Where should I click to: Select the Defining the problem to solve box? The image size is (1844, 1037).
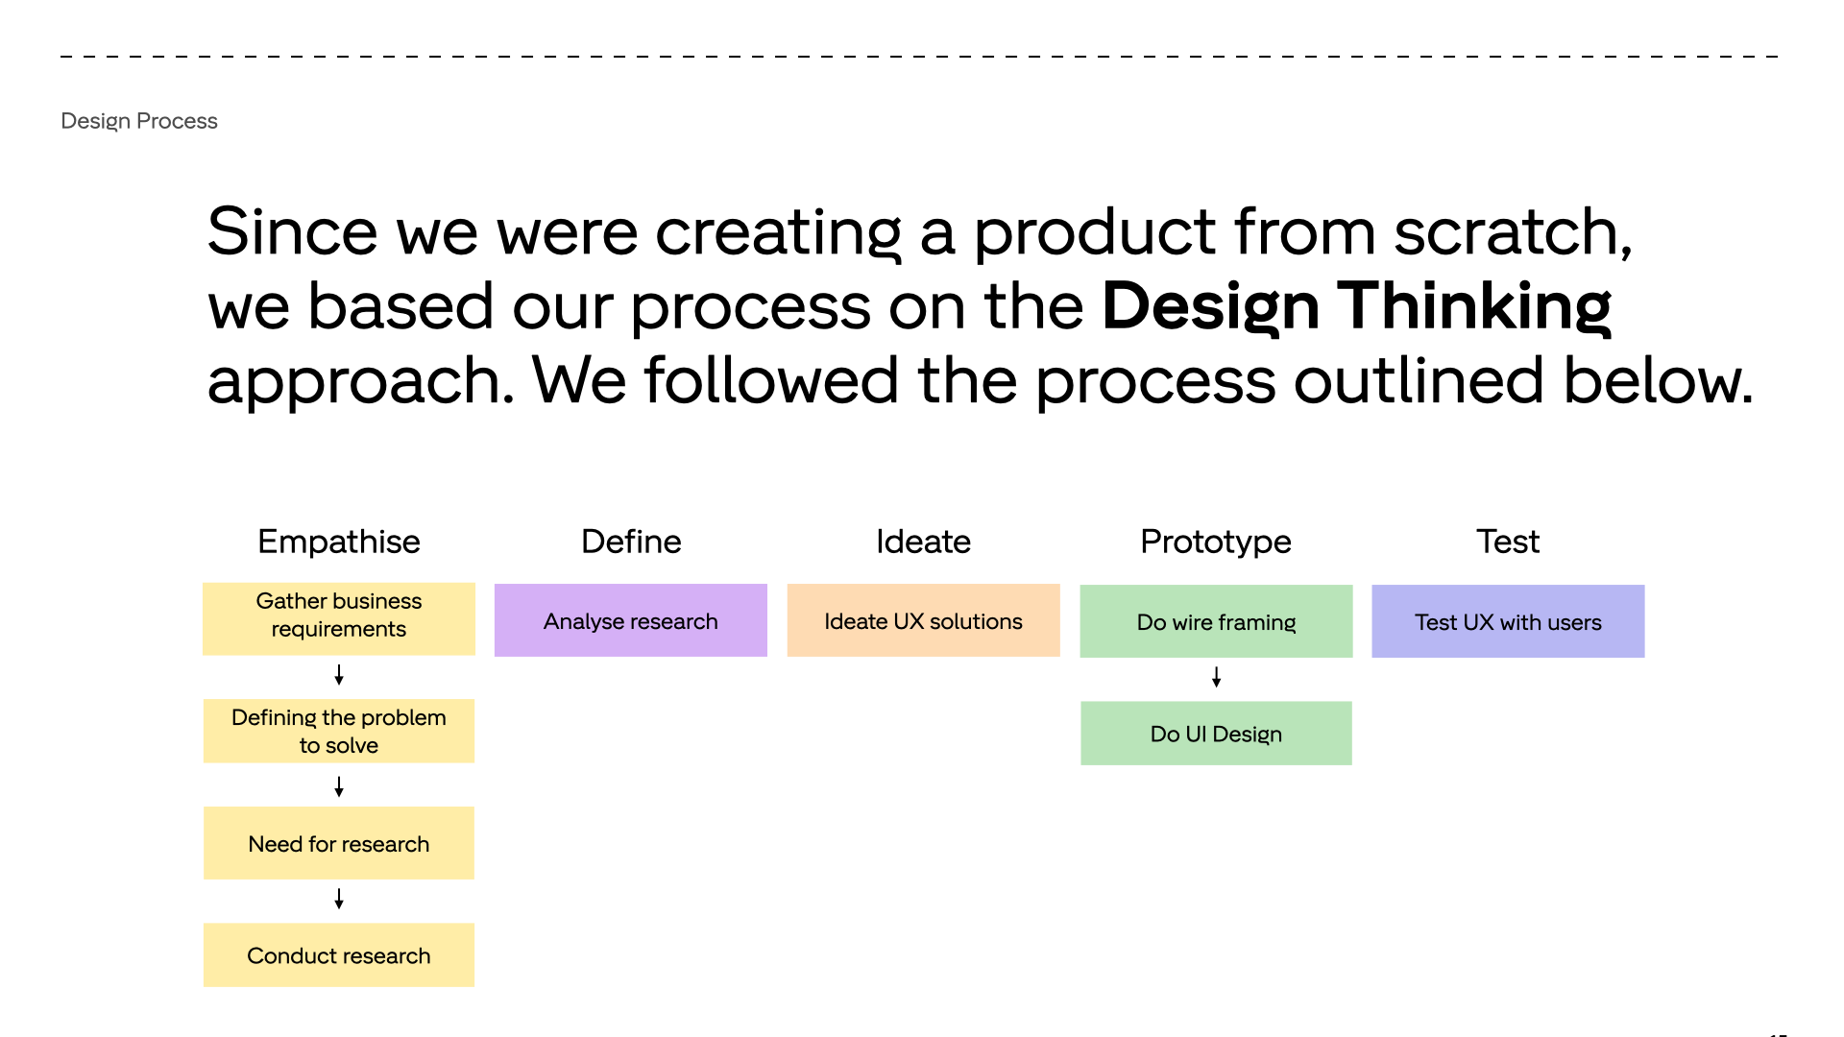[x=339, y=731]
